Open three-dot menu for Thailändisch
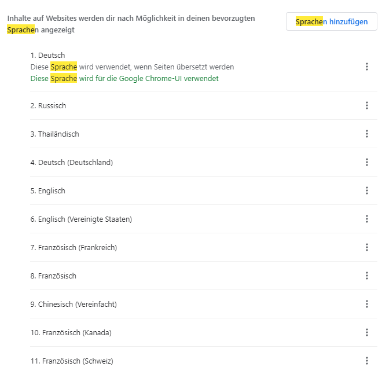The width and height of the screenshot is (382, 374). coord(366,134)
